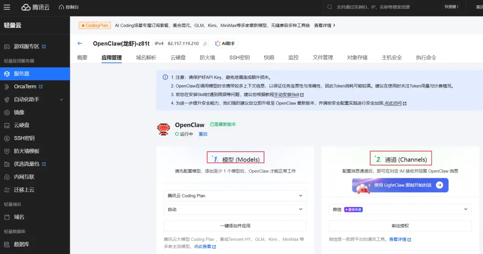This screenshot has height=254, width=483.
Task: Open the hamburger main menu
Action: click(x=7, y=7)
